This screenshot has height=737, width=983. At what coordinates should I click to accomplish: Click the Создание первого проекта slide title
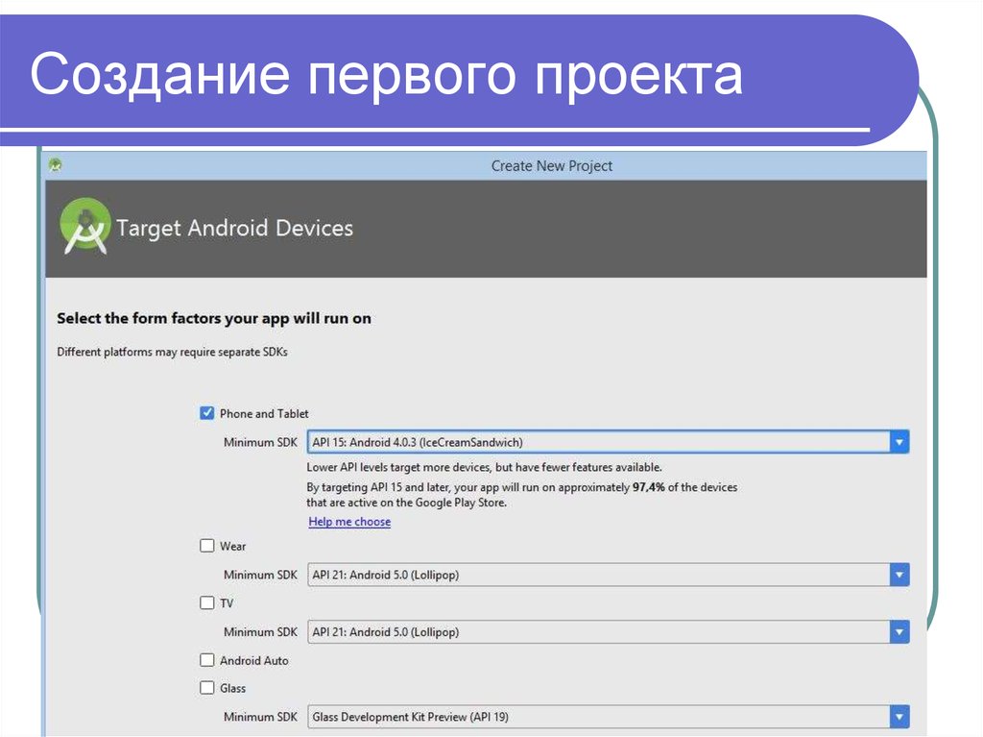[386, 74]
